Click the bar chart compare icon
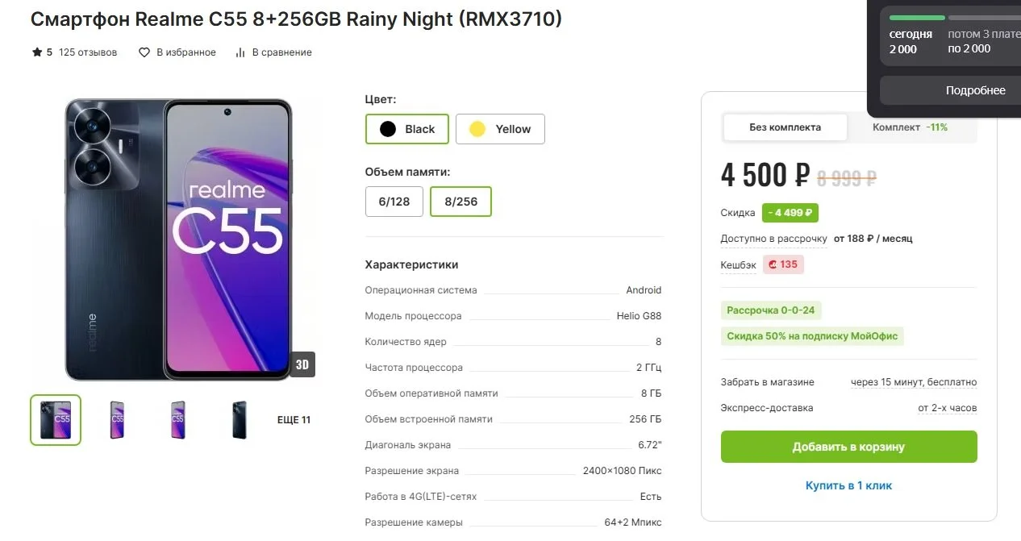 tap(240, 52)
